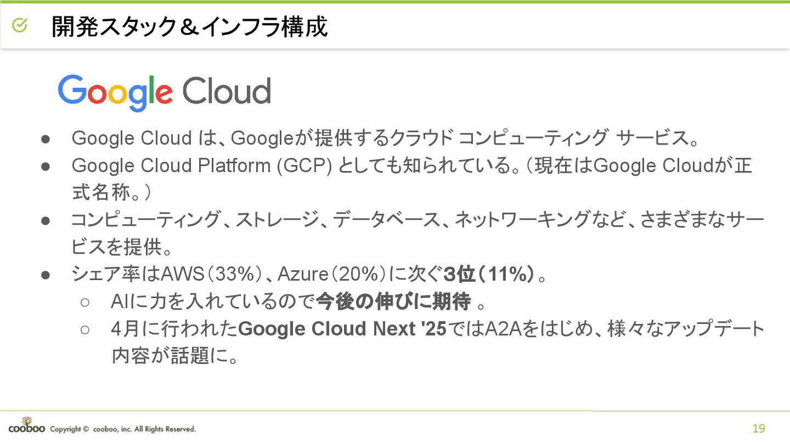
Task: Click the word 'Cloud' in the logo
Action: [x=227, y=91]
